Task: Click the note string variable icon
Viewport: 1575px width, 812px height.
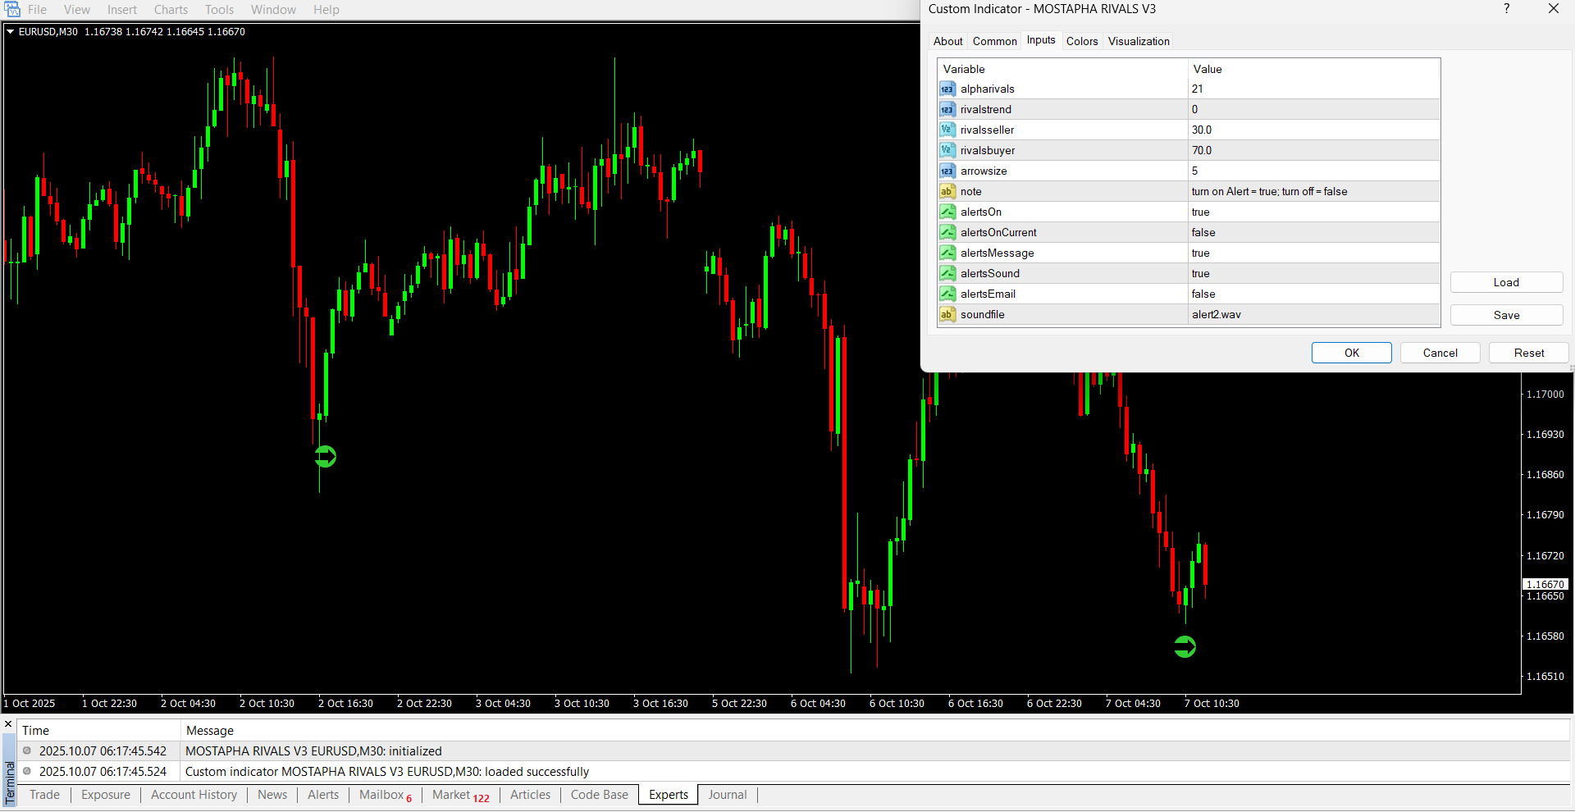Action: pos(947,192)
